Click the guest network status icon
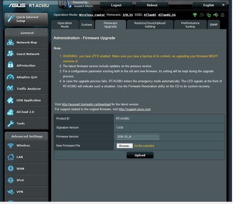Screen dimensions: 235x204 point(202,15)
